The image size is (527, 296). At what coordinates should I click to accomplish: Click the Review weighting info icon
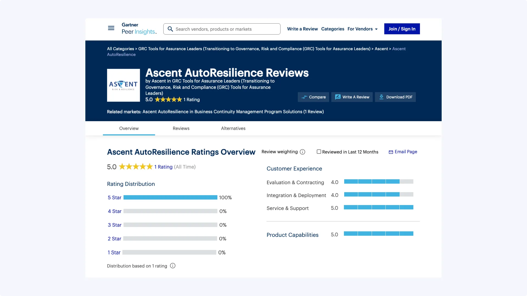(x=302, y=152)
